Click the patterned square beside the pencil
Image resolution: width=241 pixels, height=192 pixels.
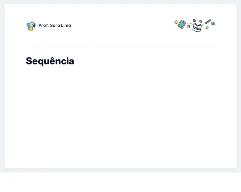tap(213, 24)
